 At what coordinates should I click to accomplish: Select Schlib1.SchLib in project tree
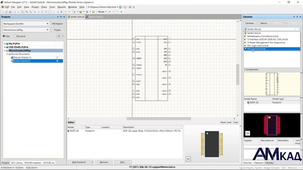point(37,61)
